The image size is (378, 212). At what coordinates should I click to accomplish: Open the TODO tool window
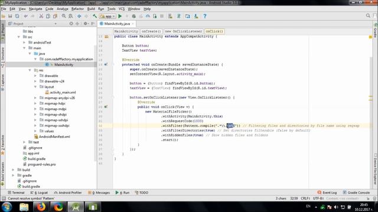[142, 193]
